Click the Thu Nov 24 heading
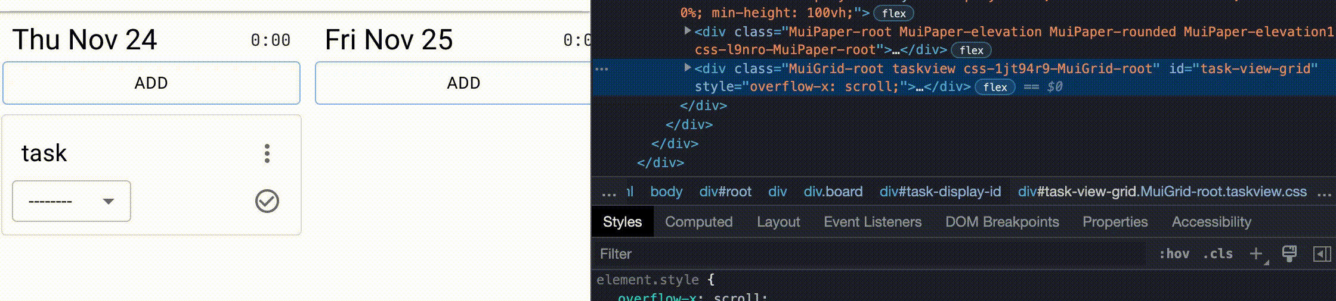Image resolution: width=1336 pixels, height=301 pixels. [x=84, y=40]
